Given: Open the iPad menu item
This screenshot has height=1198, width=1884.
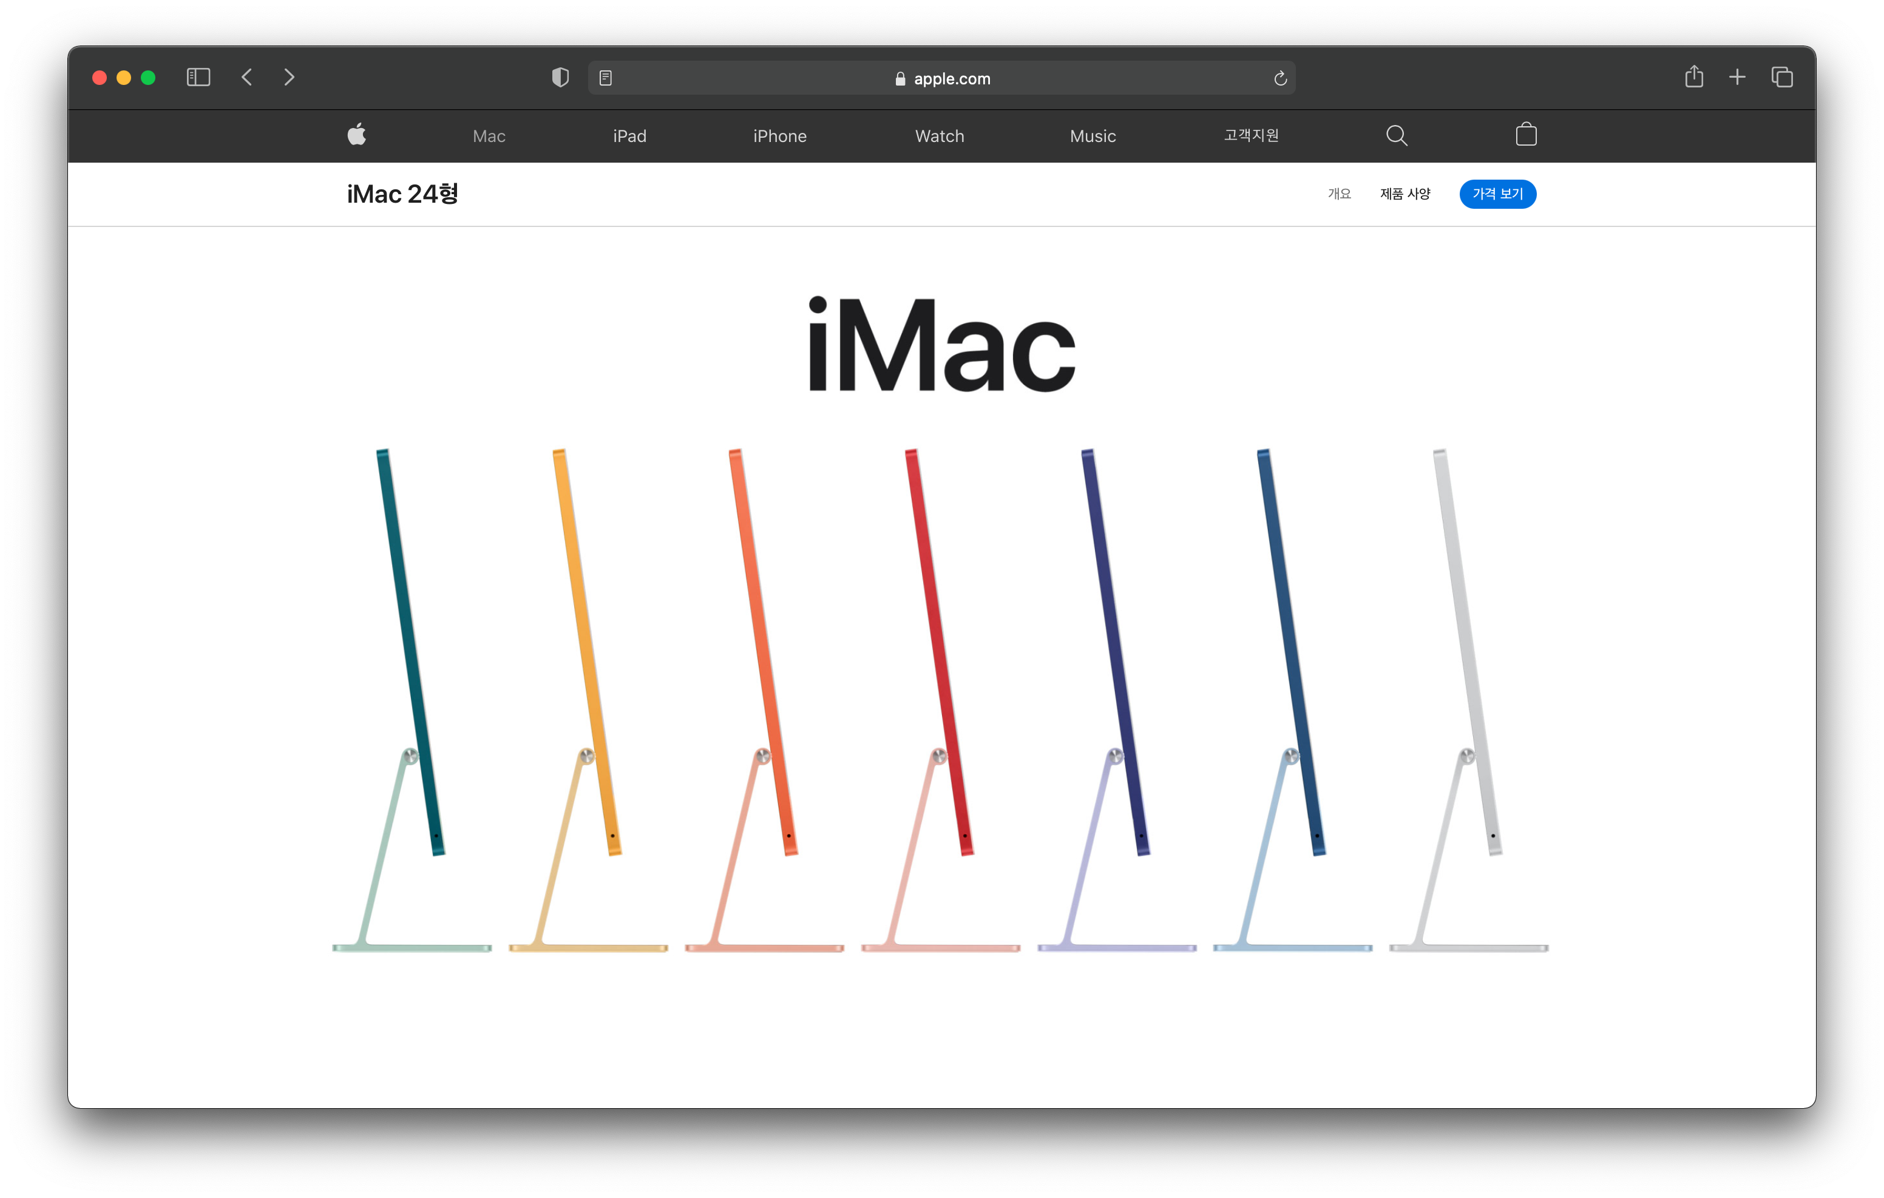Looking at the screenshot, I should click(630, 136).
